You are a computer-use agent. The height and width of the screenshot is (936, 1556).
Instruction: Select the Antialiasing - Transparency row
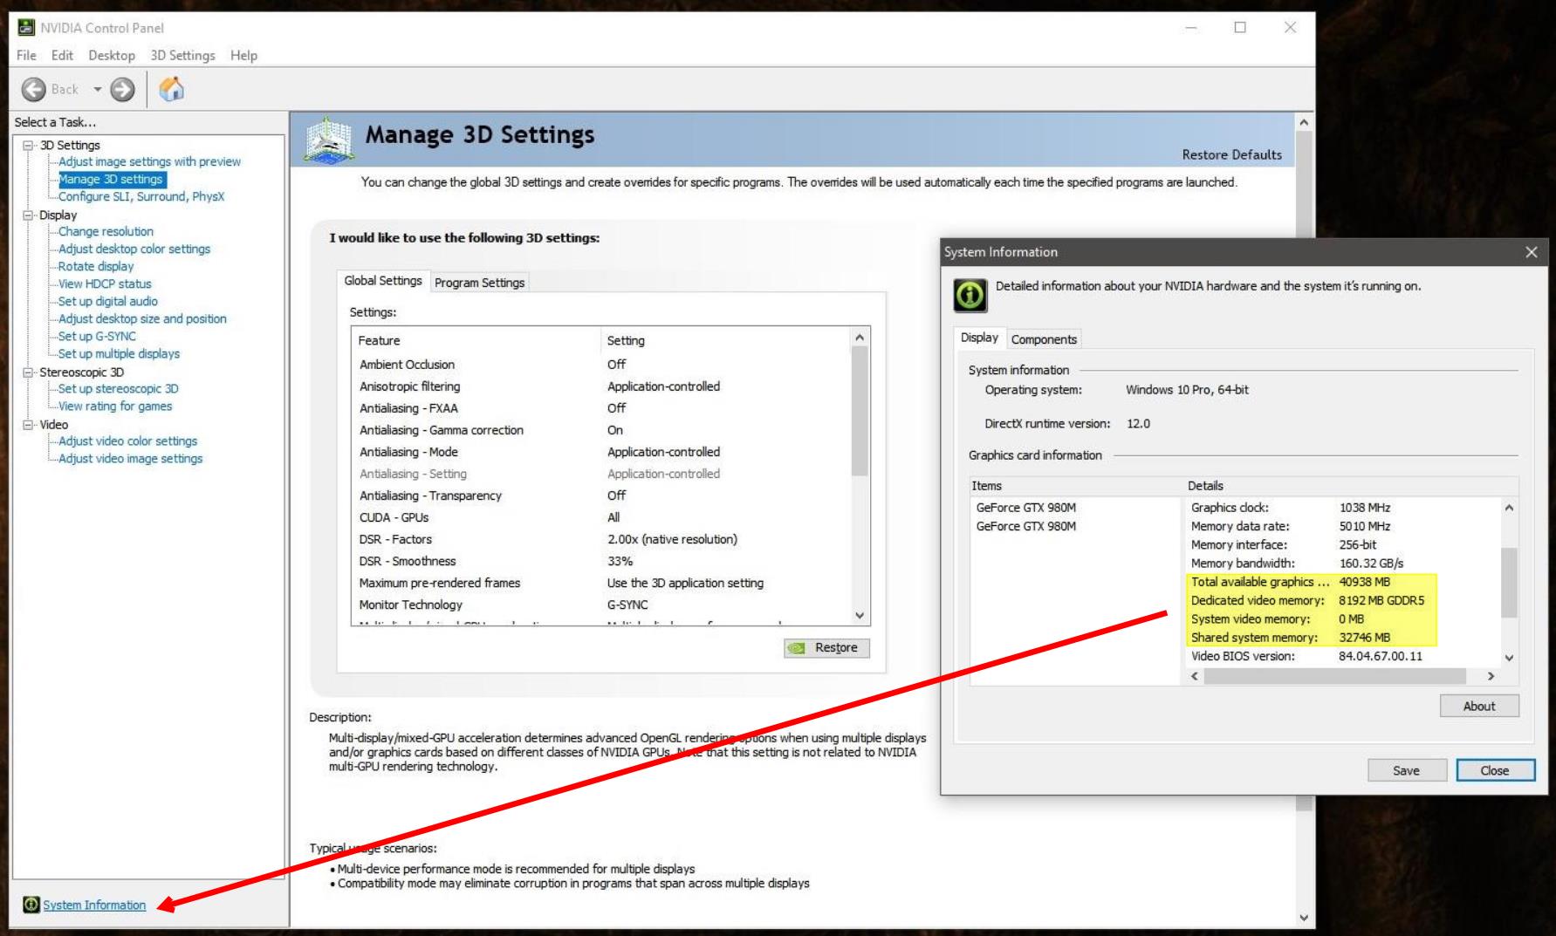[601, 495]
